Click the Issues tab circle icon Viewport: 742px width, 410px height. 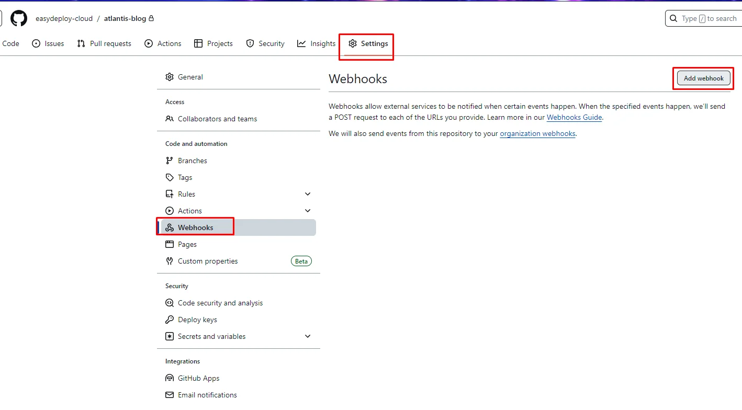(x=36, y=43)
